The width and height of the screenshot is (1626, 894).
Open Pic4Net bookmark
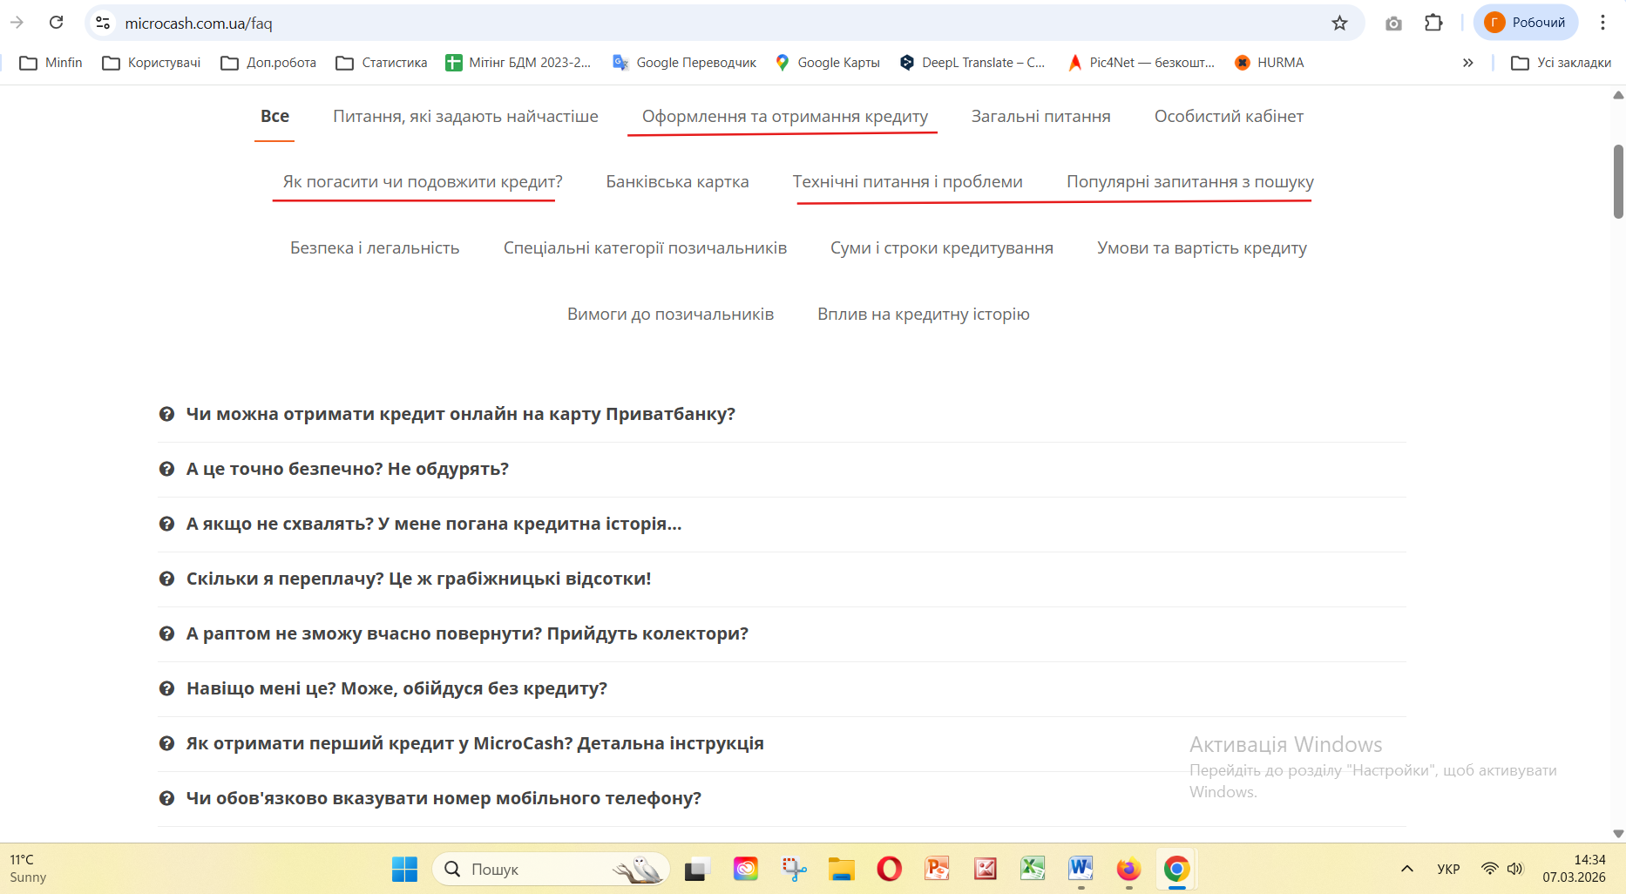coord(1141,63)
